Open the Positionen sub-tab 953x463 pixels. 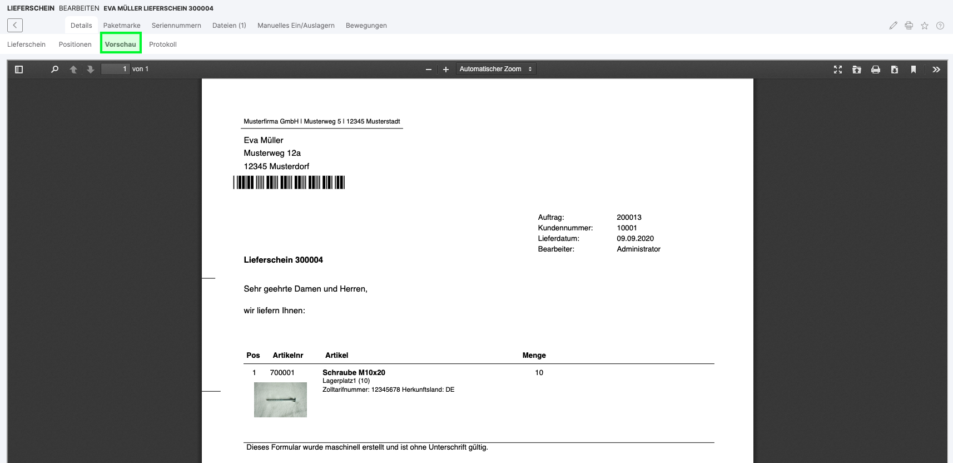75,45
